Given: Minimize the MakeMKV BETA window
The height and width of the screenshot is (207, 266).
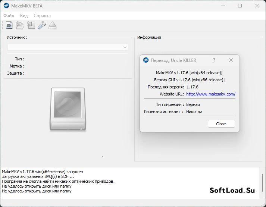Looking at the screenshot, I should pos(223,6).
